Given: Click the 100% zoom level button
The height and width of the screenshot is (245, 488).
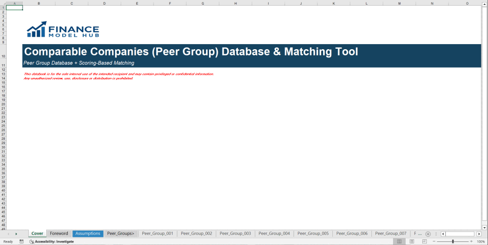Looking at the screenshot, I should click(480, 241).
